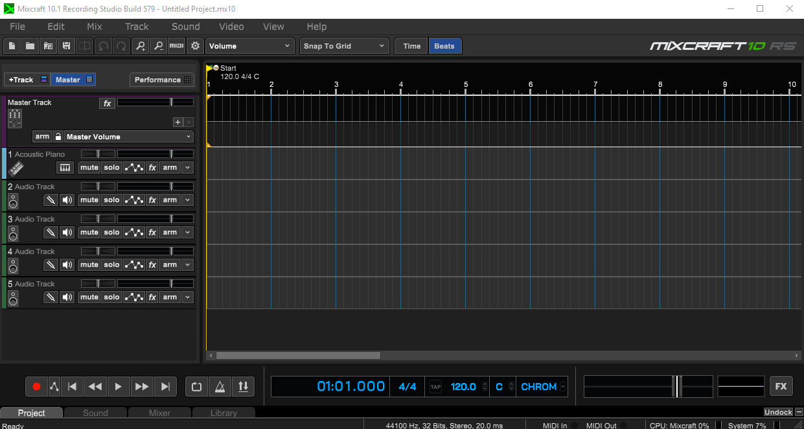Click the speaker image icon of track 3
This screenshot has width=804, height=429.
pyautogui.click(x=14, y=233)
